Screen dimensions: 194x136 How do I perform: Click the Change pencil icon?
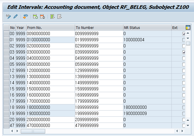pos(16,16)
